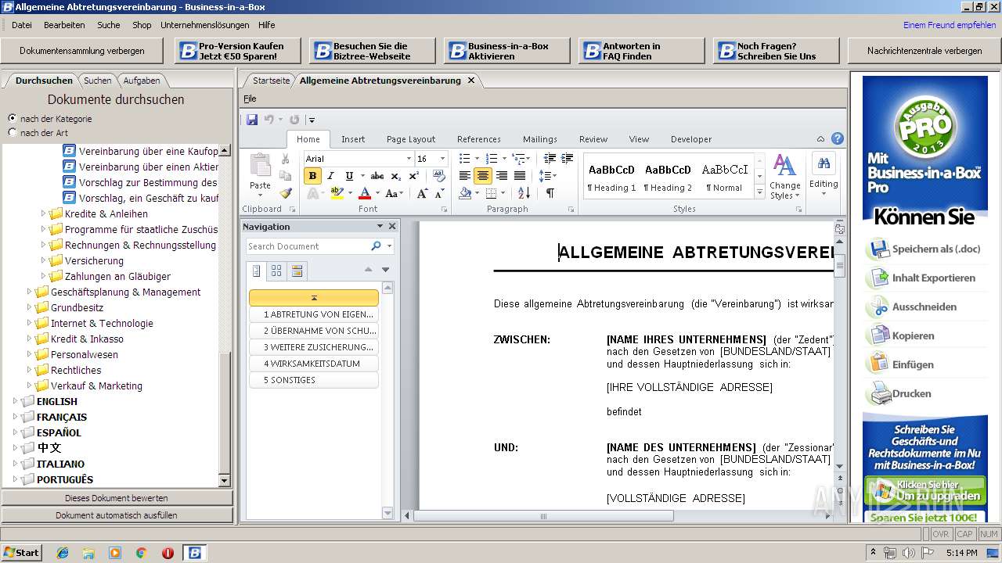Click the Increase Indent icon
This screenshot has height=563, width=1002.
[x=568, y=159]
